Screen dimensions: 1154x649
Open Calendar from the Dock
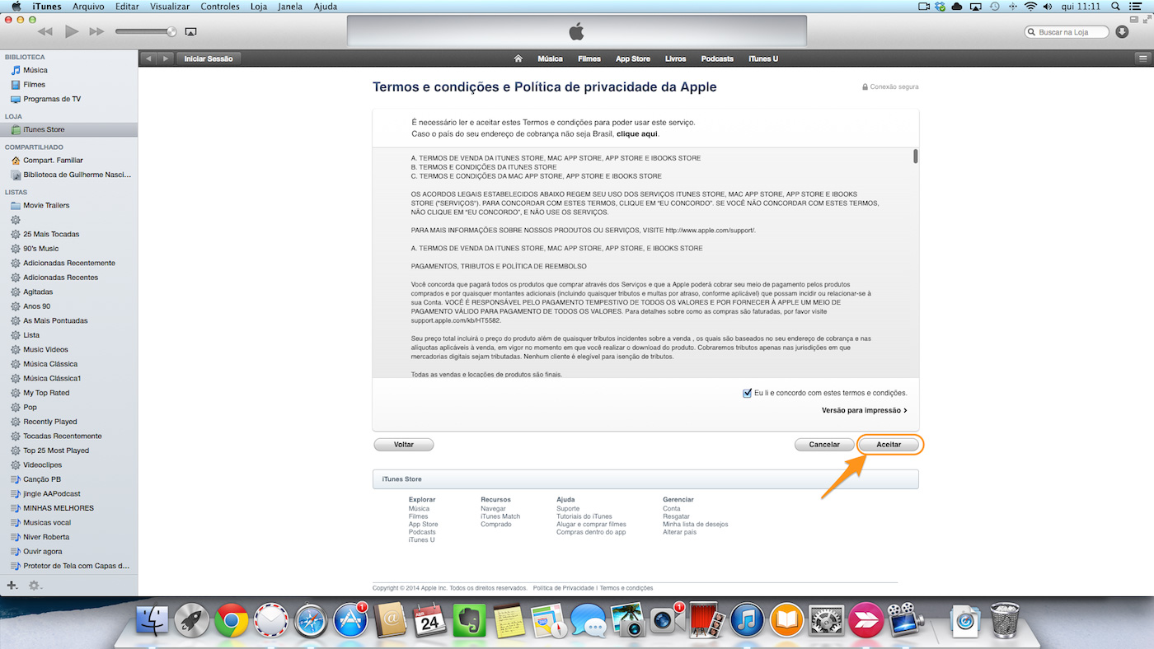point(430,620)
